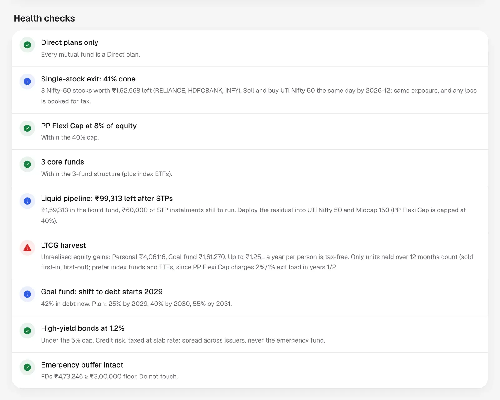Click 'Within the 40% cap.' text

point(70,137)
